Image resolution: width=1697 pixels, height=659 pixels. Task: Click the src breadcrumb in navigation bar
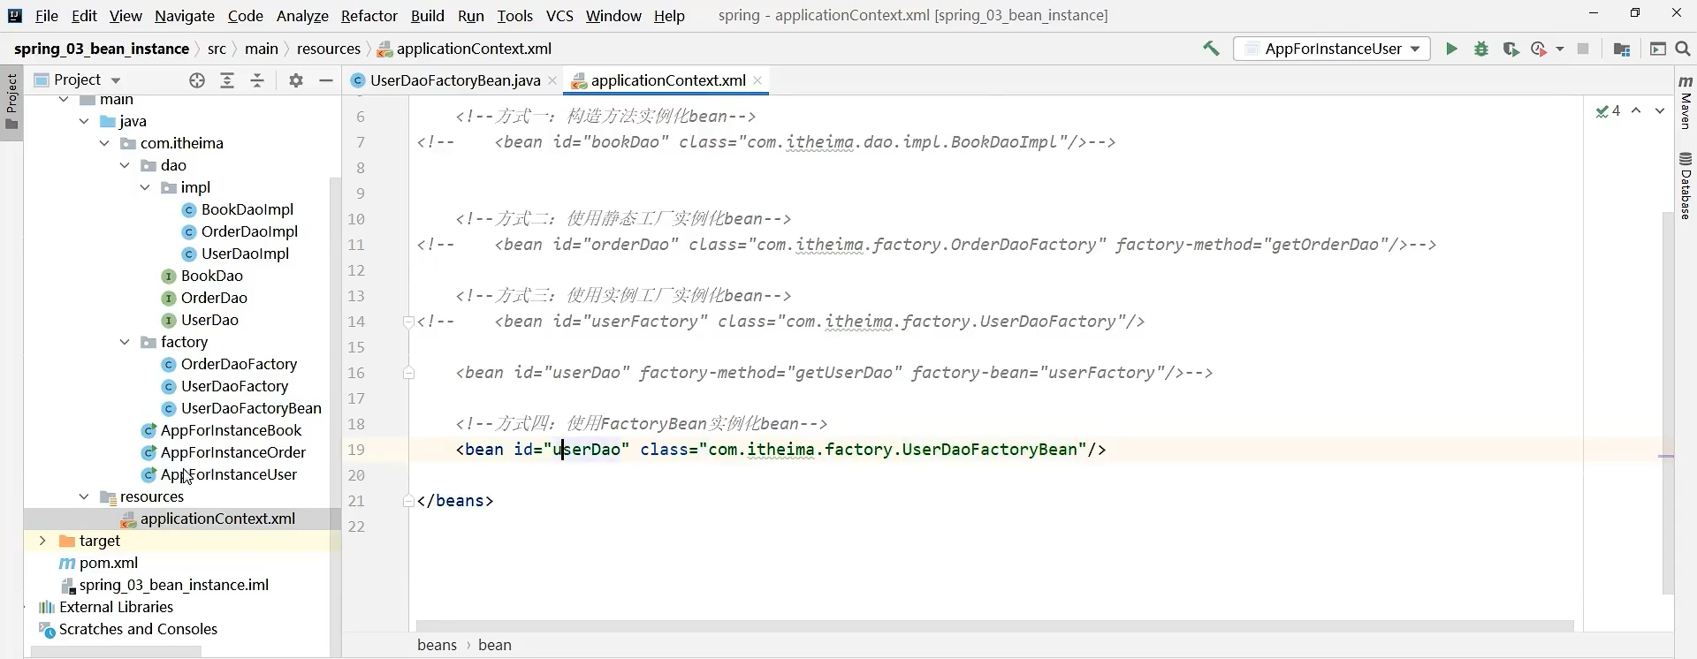[217, 49]
